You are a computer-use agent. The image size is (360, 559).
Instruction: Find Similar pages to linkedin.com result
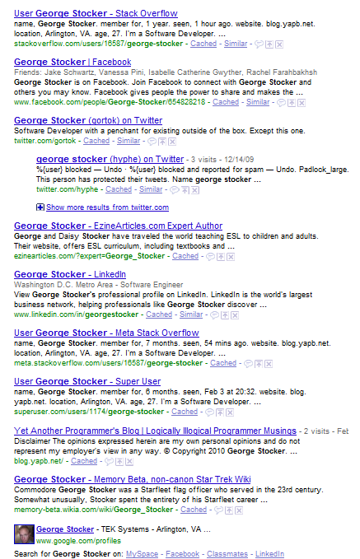[191, 314]
